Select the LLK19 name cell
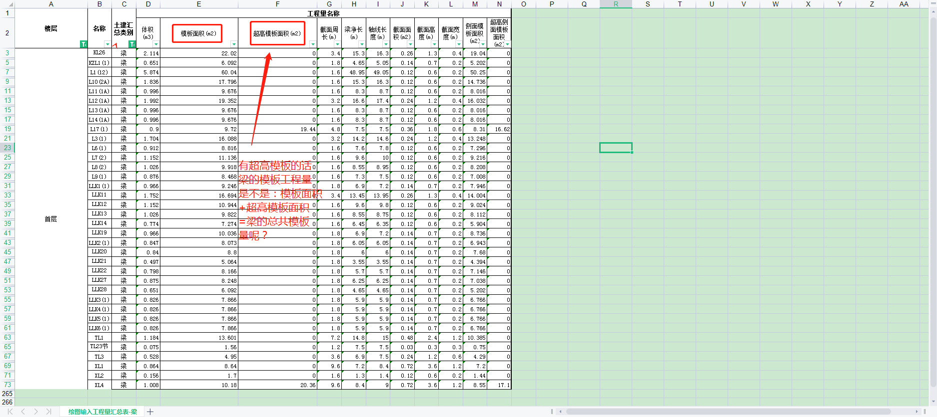The height and width of the screenshot is (417, 937). click(x=99, y=233)
